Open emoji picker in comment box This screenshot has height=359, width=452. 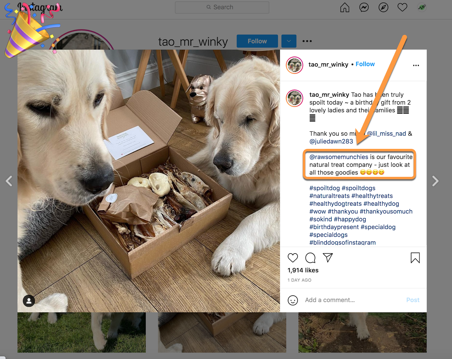tap(293, 300)
